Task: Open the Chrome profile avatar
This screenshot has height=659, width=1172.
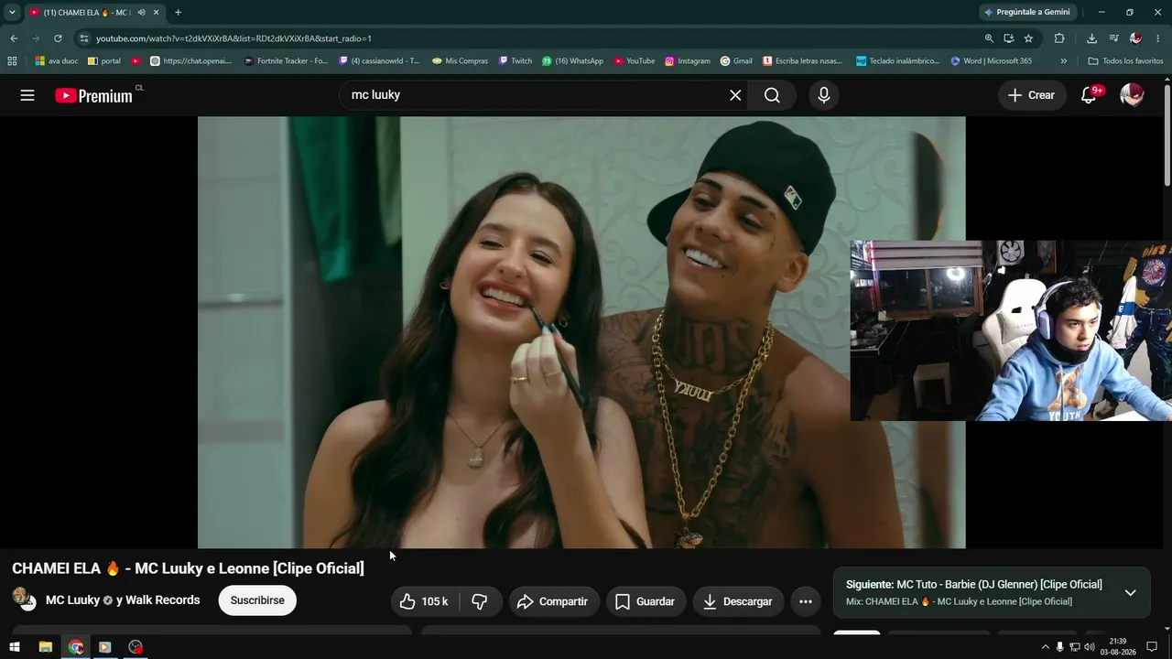Action: click(x=1135, y=38)
